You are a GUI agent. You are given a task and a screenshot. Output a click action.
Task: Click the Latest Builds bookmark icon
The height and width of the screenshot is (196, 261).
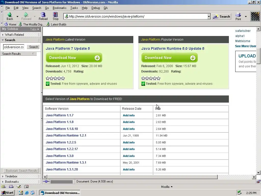(x=48, y=24)
